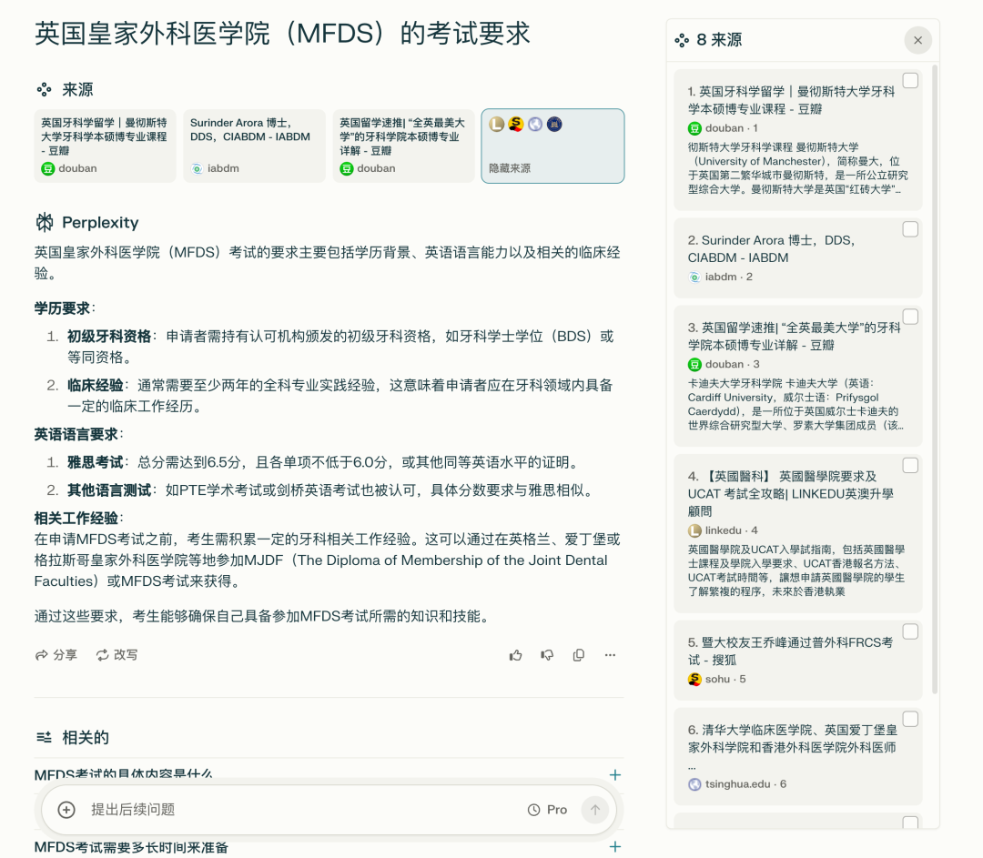The height and width of the screenshot is (858, 983).
Task: Check the checkbox for source 1 豆瓣 曼彻斯特大学
Action: pos(910,80)
